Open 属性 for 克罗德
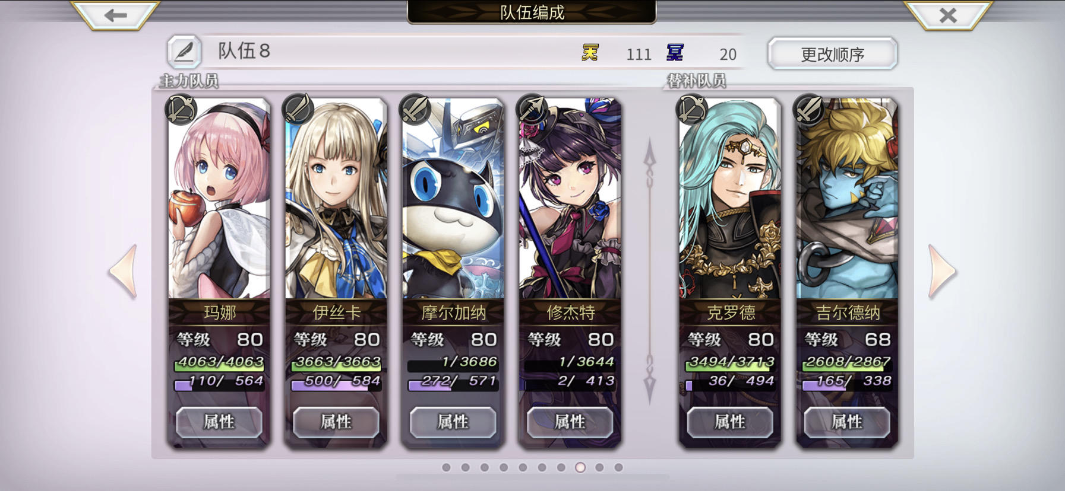This screenshot has width=1065, height=491. pos(730,422)
